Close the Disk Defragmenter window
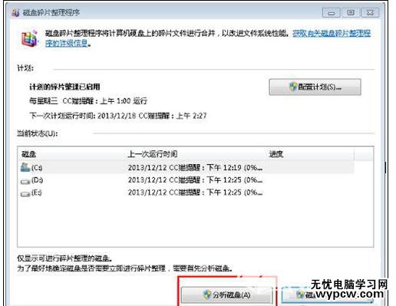 click(370, 12)
